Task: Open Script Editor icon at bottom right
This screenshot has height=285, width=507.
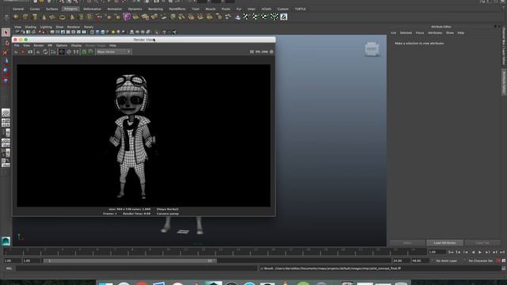Action: click(504, 268)
